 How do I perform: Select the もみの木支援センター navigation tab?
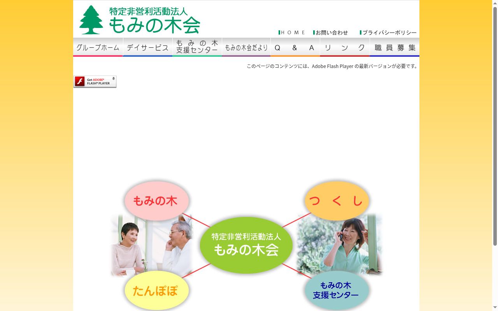(197, 47)
